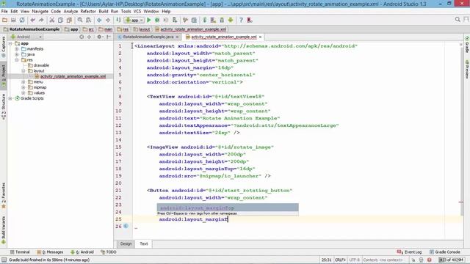Click the navigate Back arrow icon
470x264 pixels.
point(99,20)
